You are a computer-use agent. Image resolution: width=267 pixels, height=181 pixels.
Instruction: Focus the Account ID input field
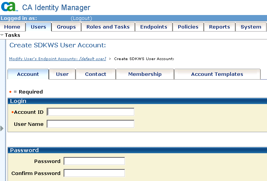click(90, 112)
